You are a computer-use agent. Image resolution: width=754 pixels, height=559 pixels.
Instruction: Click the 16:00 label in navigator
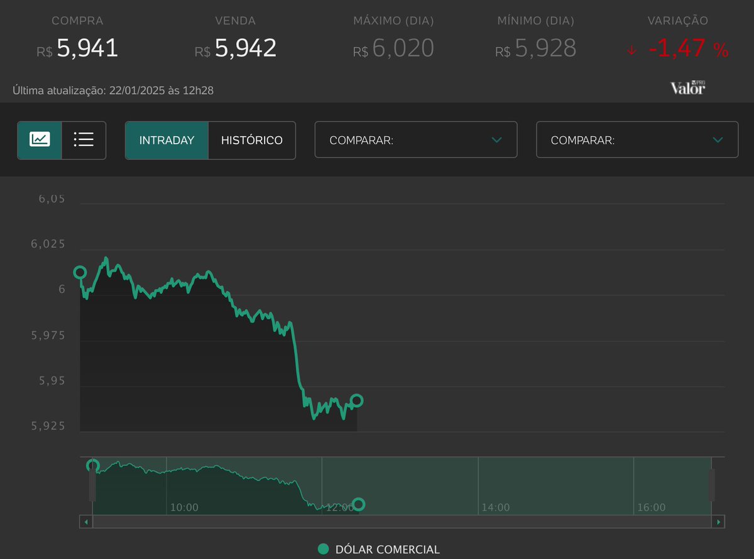[652, 507]
